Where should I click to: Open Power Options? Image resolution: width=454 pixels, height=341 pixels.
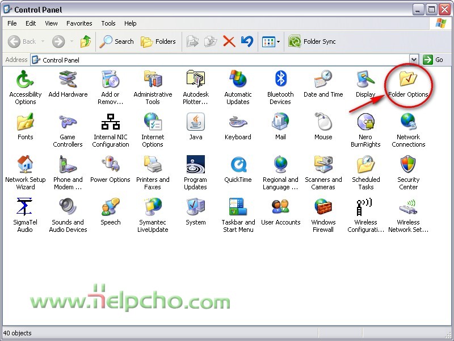110,169
